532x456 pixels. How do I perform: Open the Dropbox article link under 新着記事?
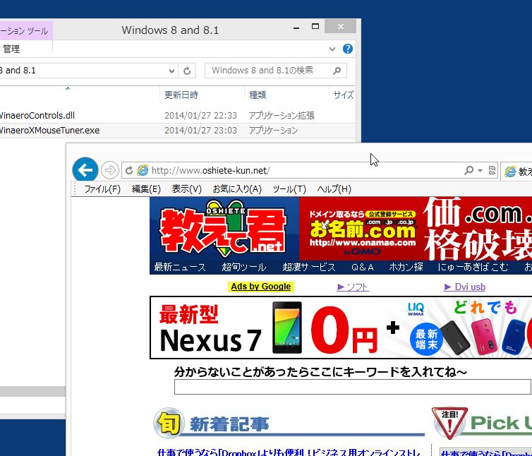(289, 452)
